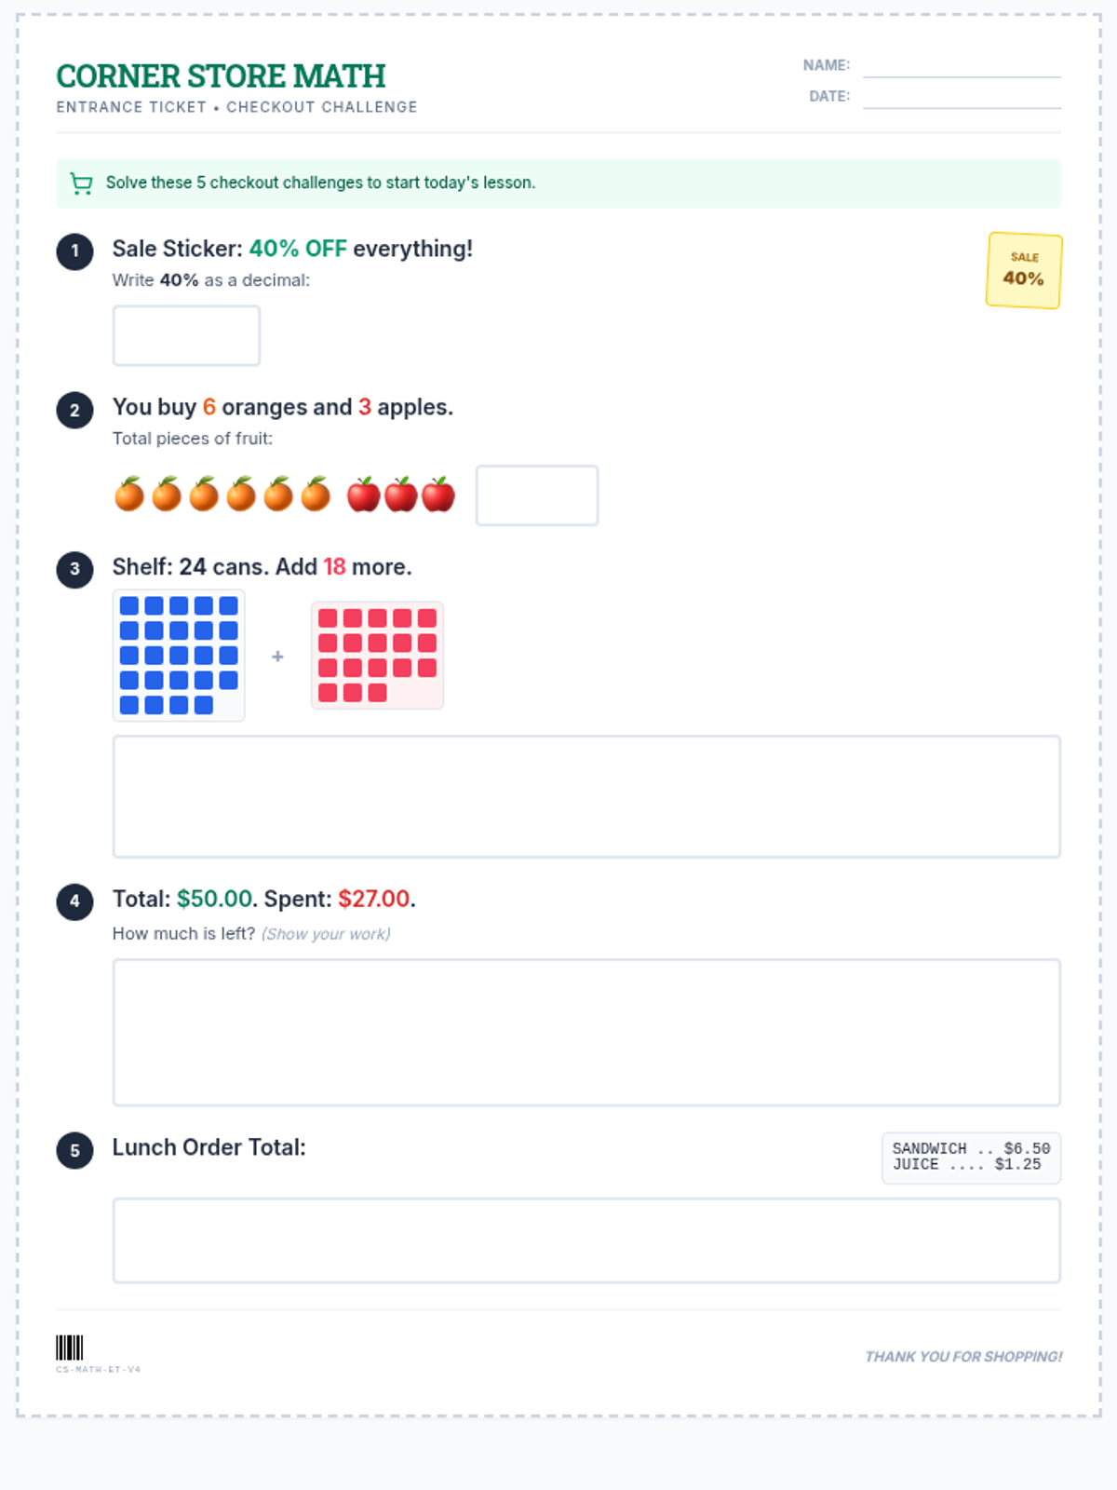Screen dimensions: 1117x1490
Task: Click the decimal answer box for question 1
Action: (x=186, y=335)
